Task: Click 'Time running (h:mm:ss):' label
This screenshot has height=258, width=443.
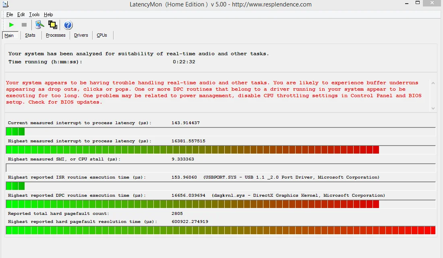Action: point(45,62)
